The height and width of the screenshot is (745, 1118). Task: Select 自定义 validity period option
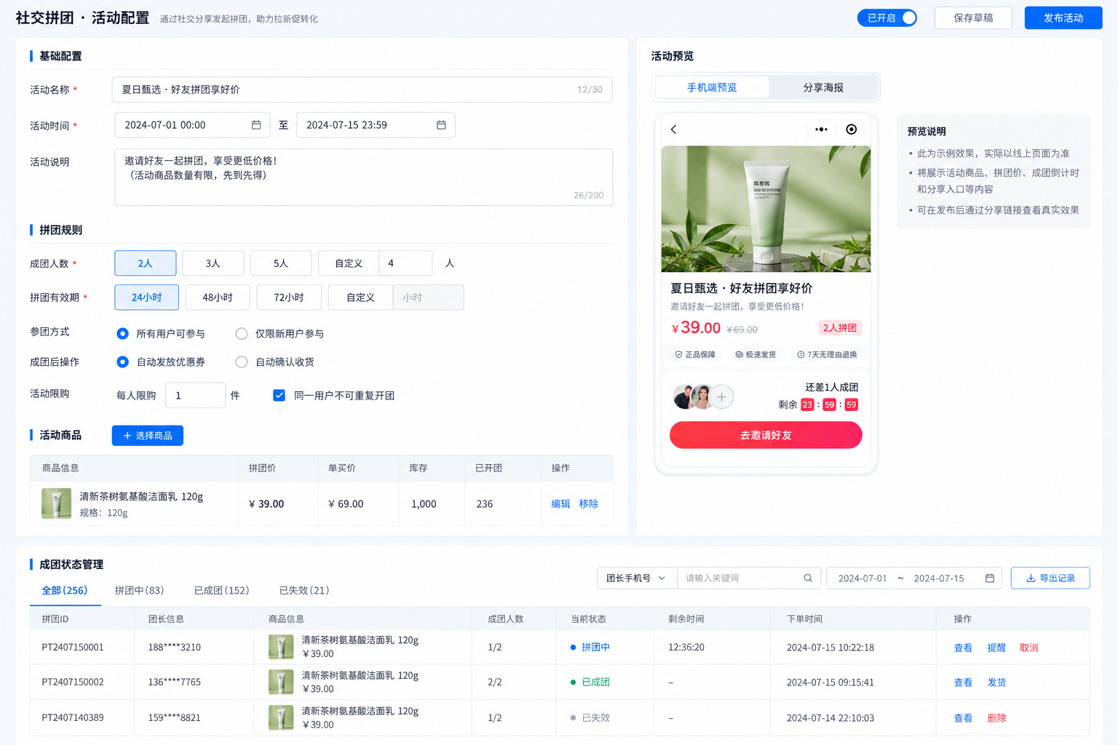tap(360, 298)
